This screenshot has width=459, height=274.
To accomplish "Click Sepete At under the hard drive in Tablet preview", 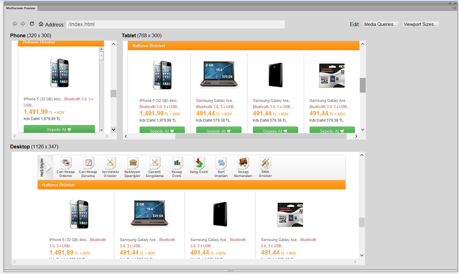I will 275,131.
